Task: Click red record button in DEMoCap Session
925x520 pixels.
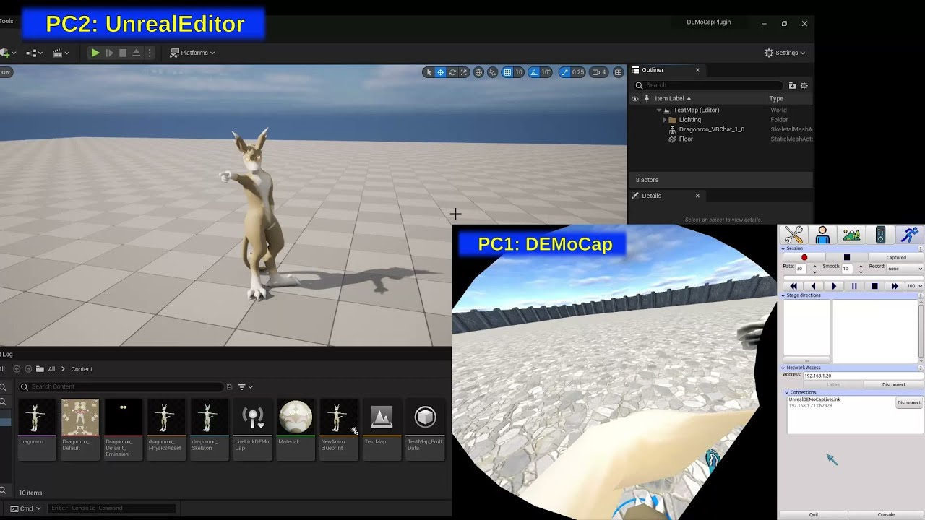Action: pos(804,257)
